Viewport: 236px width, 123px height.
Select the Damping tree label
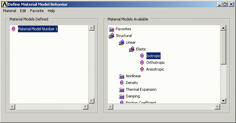(133, 96)
